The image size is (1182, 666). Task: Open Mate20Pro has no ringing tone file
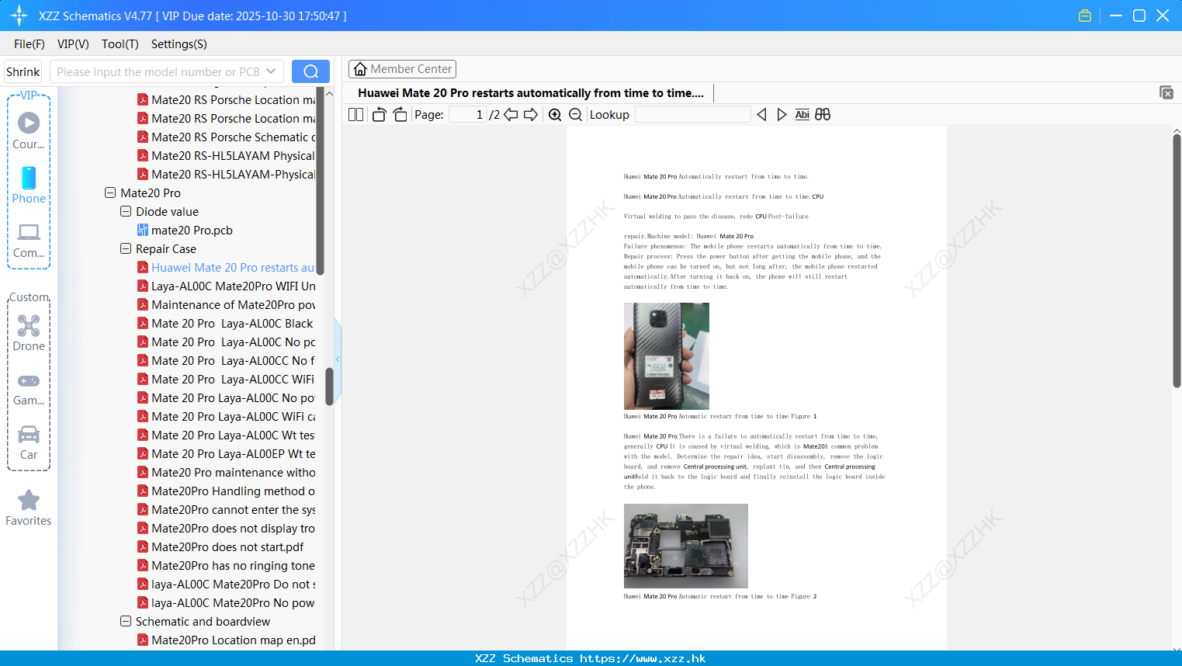tap(227, 566)
